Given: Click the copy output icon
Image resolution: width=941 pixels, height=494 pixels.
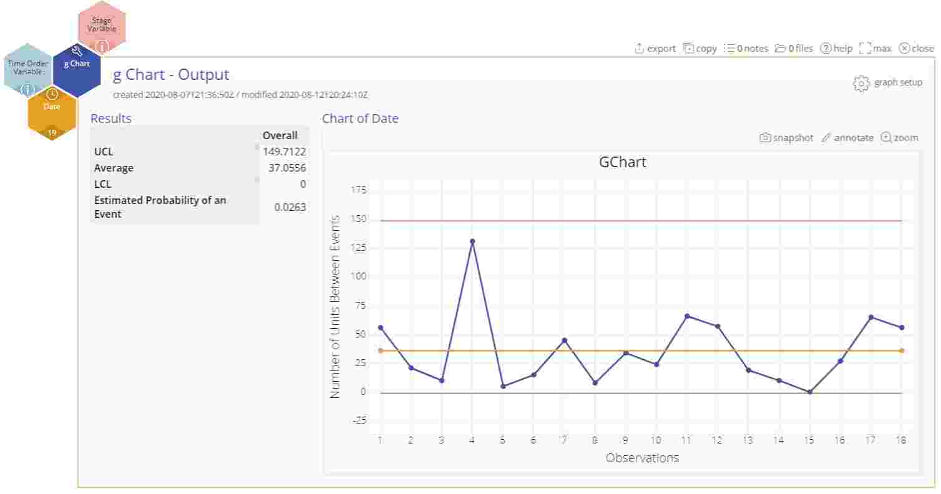Looking at the screenshot, I should (x=688, y=48).
